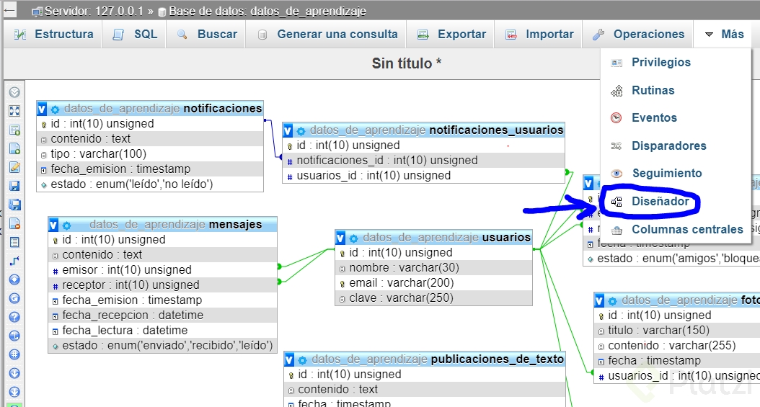Click the Servidor: 127.0.0.1 breadcrumb link

point(94,11)
